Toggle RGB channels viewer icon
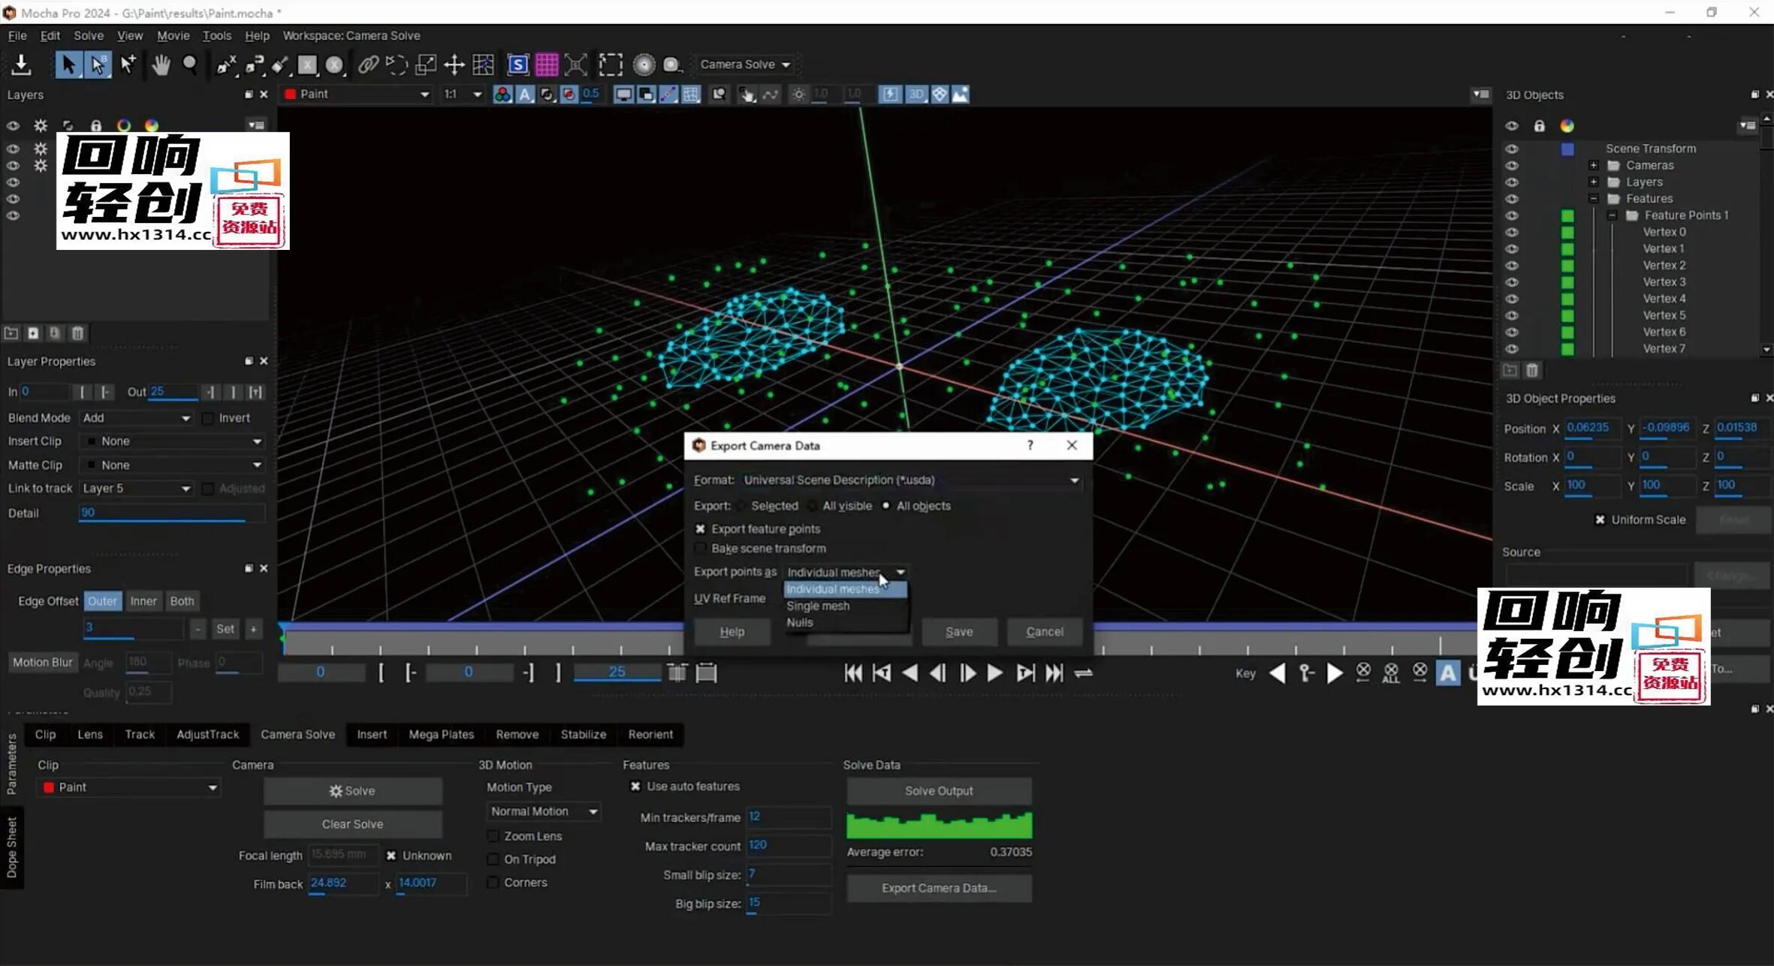This screenshot has width=1774, height=966. (502, 94)
